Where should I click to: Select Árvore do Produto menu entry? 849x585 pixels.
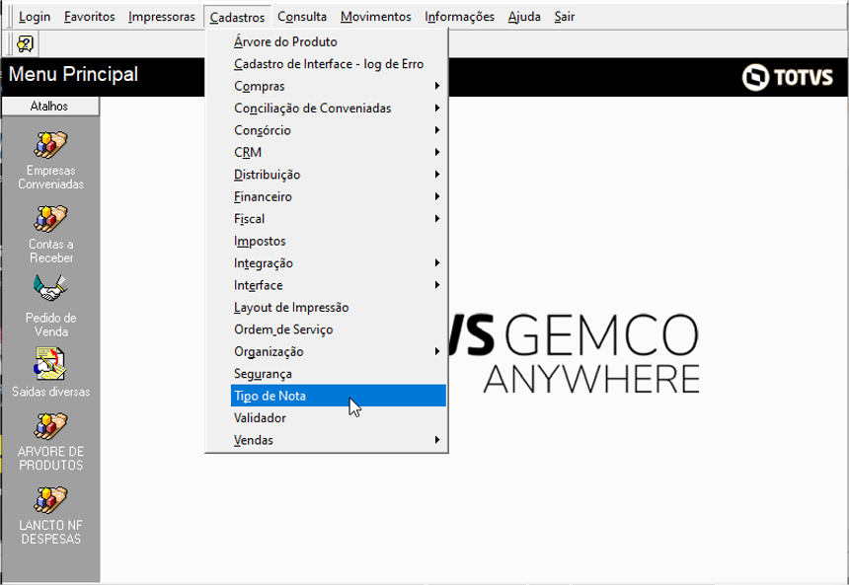[339, 41]
